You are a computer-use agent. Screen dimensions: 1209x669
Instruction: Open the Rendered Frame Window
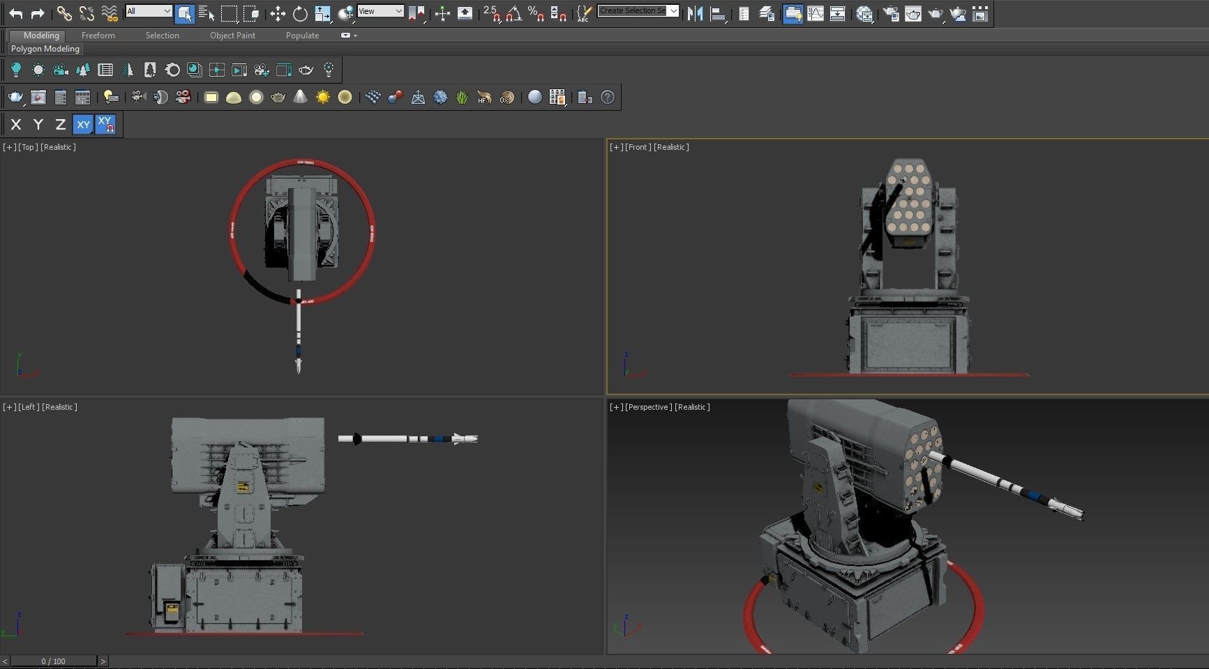coord(913,13)
